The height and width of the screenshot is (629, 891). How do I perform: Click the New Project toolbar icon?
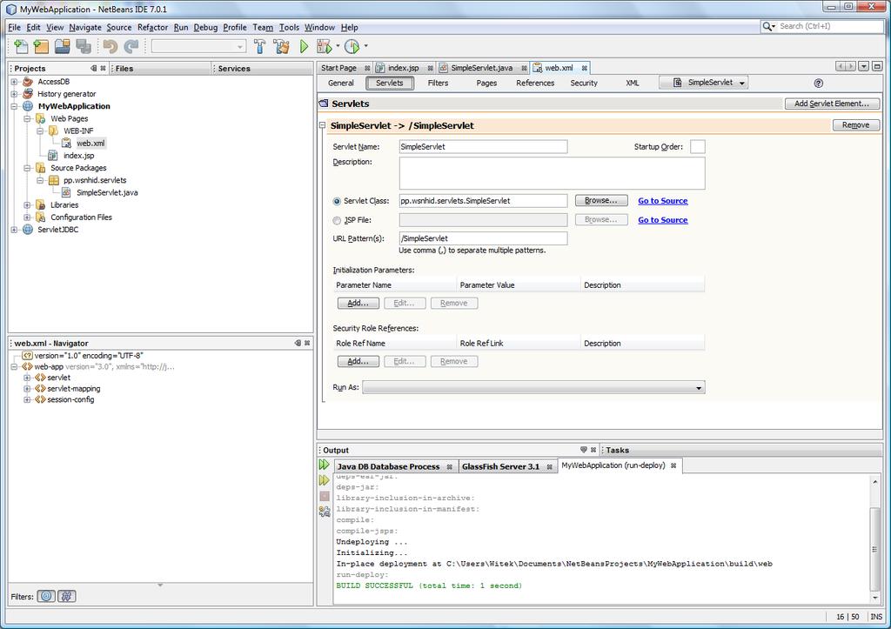pyautogui.click(x=41, y=47)
